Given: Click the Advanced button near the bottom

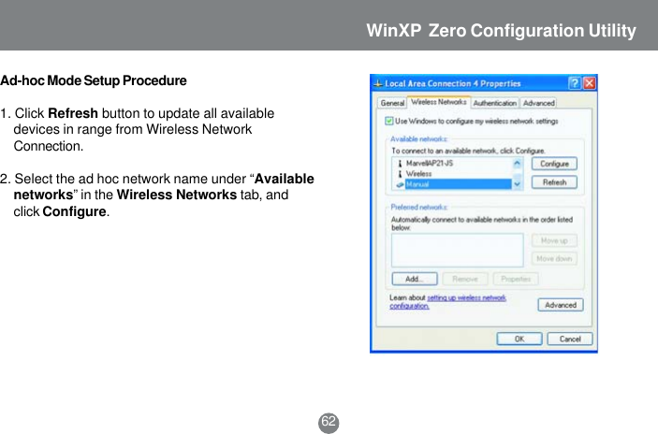Looking at the screenshot, I should click(561, 305).
